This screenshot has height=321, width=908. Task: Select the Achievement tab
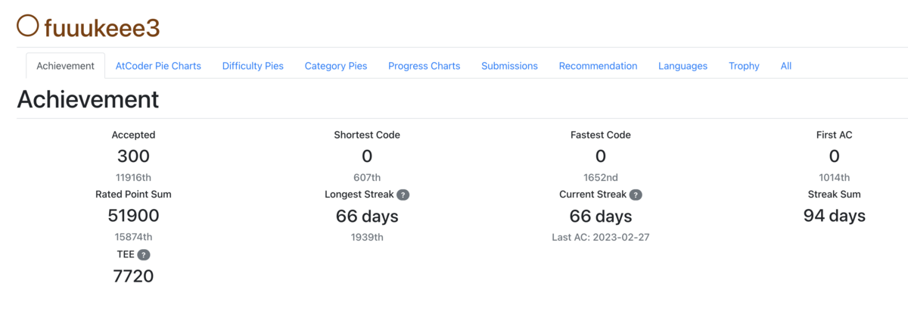coord(65,66)
